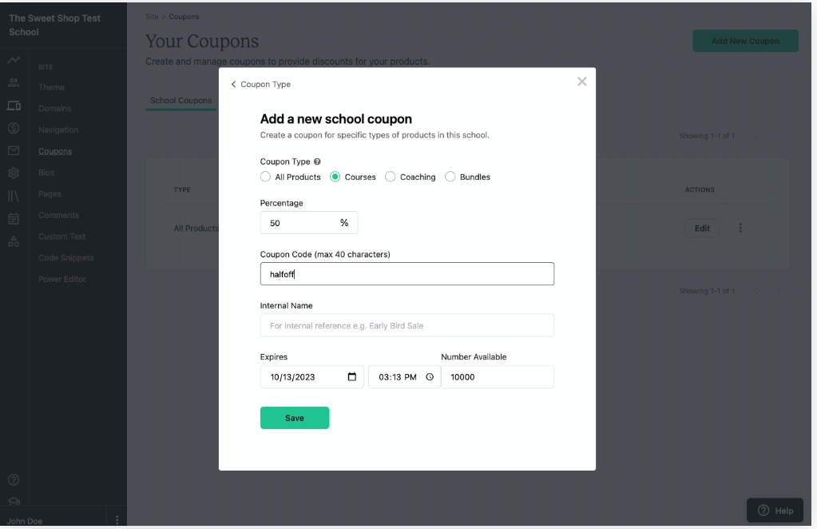This screenshot has height=529, width=817.
Task: Click the three-dot menu beside John Doe
Action: (117, 520)
